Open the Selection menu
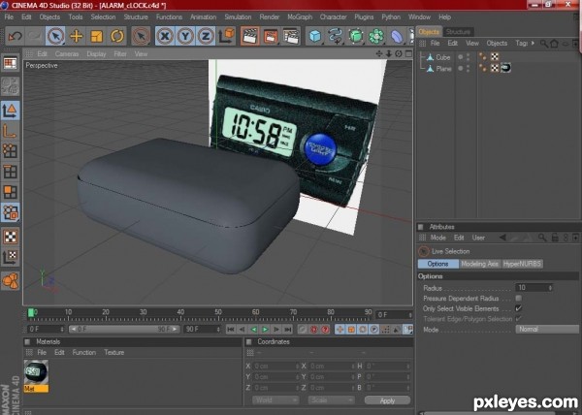Screen dimensions: 582x415 (x=103, y=17)
